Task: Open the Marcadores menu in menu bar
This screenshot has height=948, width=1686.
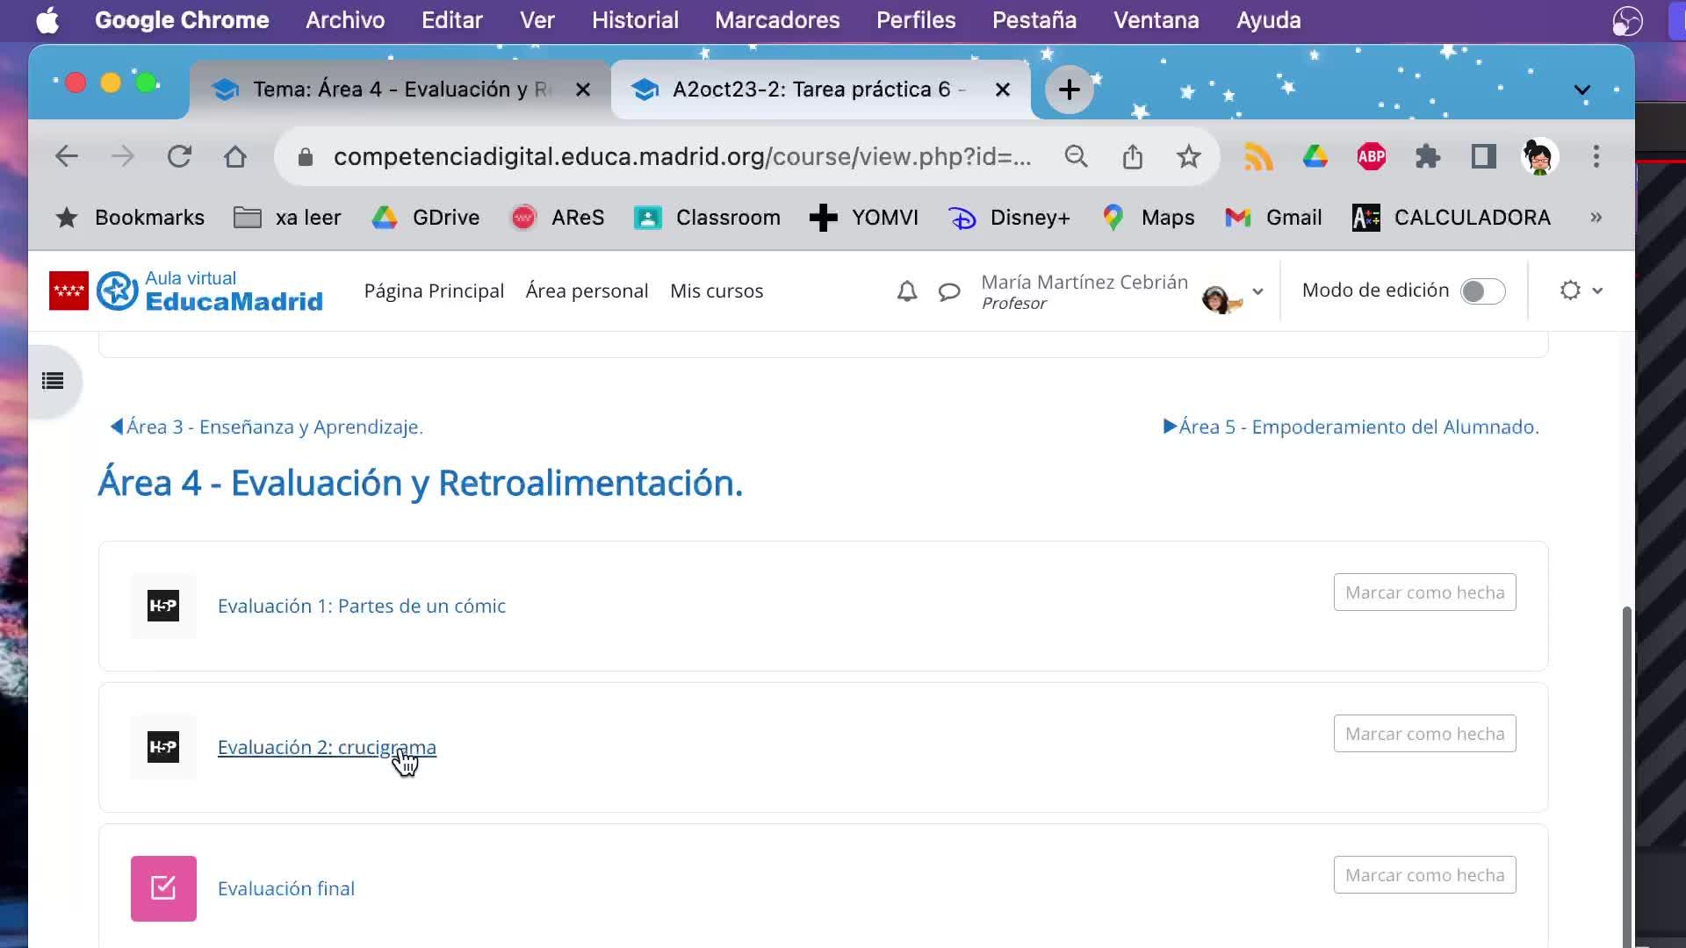Action: [x=777, y=20]
